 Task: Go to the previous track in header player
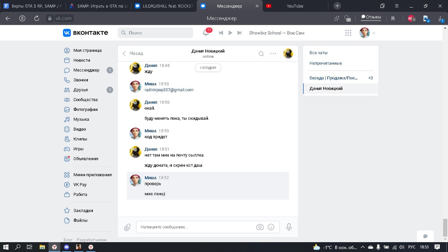[x=221, y=33]
